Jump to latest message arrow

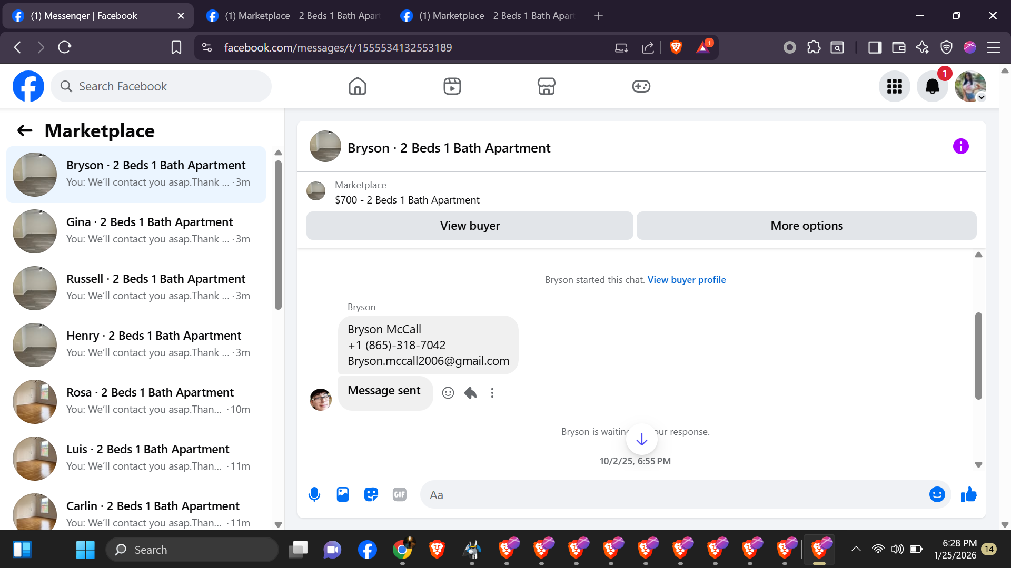point(642,439)
